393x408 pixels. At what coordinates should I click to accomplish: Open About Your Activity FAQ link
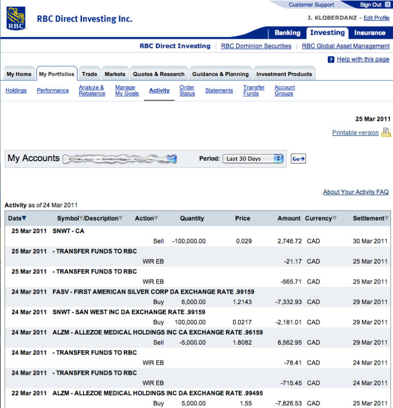(x=356, y=192)
